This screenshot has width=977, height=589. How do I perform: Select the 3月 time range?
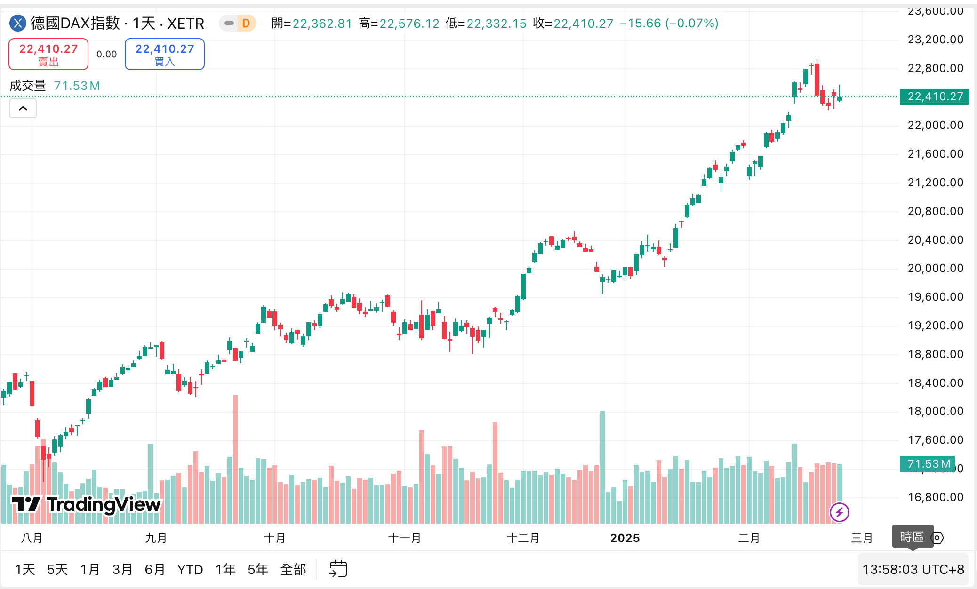point(122,569)
